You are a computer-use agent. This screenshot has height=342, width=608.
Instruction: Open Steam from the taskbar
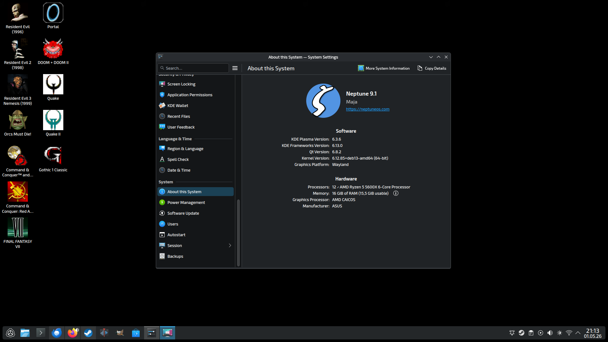[x=88, y=333]
